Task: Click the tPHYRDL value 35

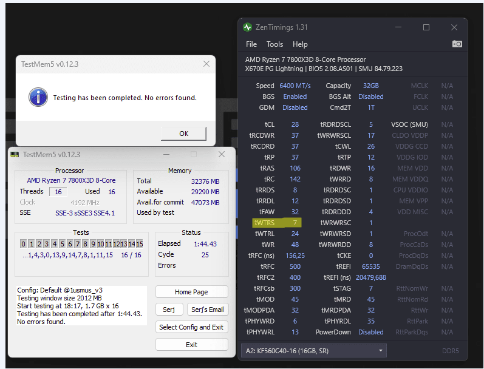Action: click(371, 321)
